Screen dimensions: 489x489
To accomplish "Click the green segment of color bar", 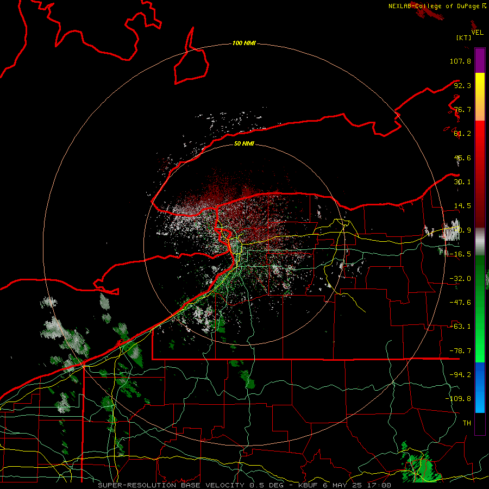I will [480, 309].
